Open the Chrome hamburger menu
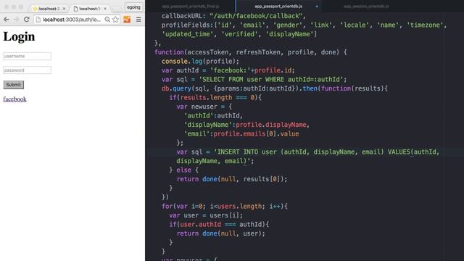 click(138, 20)
